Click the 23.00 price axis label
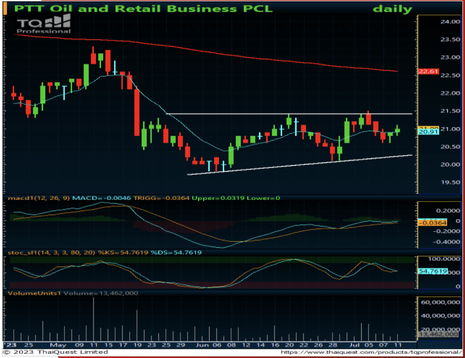The height and width of the screenshot is (358, 465). coord(450,57)
